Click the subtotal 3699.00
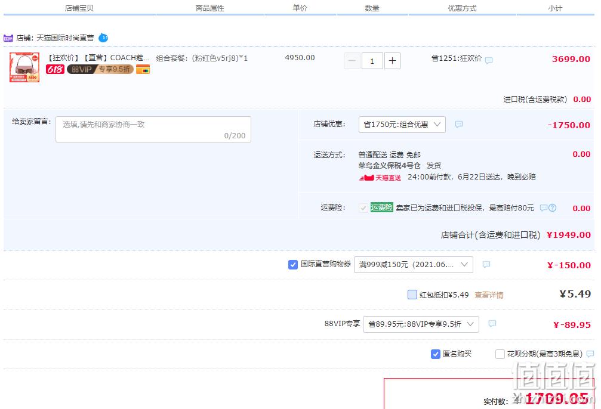This screenshot has width=601, height=409. coord(571,59)
